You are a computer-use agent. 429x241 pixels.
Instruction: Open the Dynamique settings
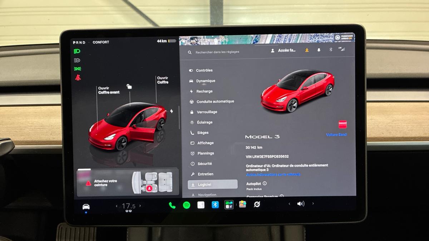[x=202, y=81]
